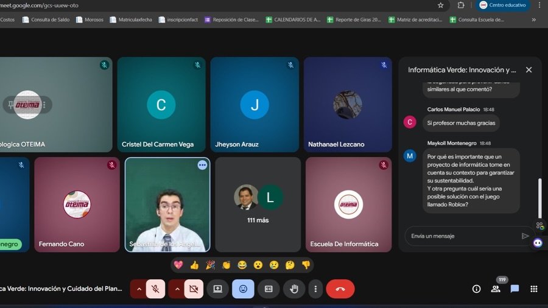Raise your hand in the meeting

(x=293, y=289)
